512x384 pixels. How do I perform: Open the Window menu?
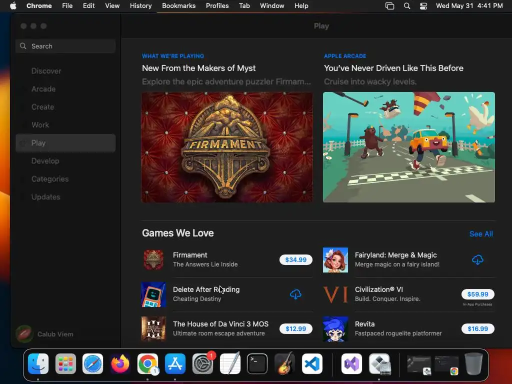(272, 6)
